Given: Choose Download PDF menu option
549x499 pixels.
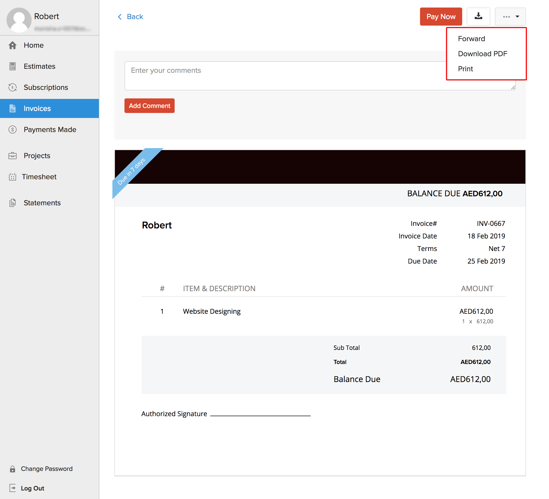Looking at the screenshot, I should click(482, 54).
